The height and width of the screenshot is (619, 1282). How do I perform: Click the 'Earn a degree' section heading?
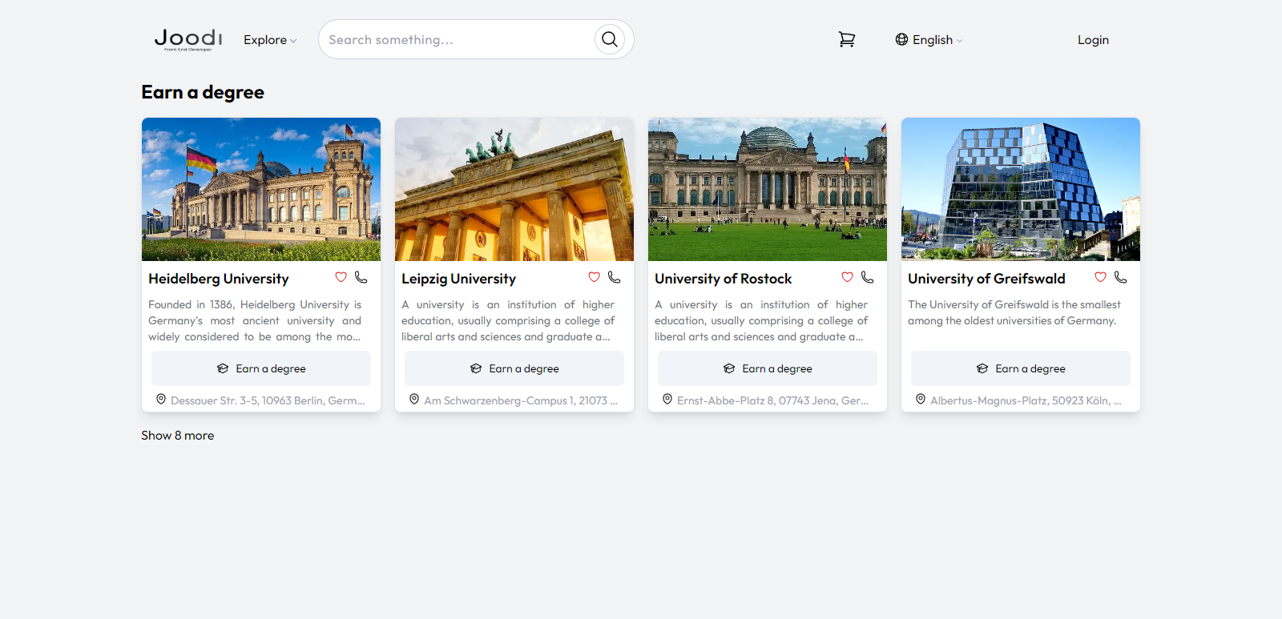click(x=203, y=92)
